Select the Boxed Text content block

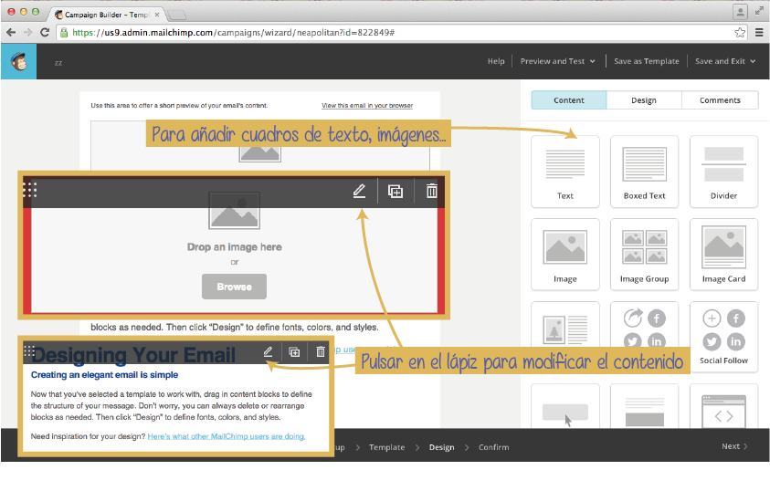644,172
